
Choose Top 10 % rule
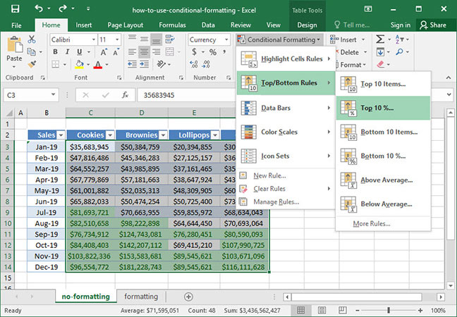pos(383,108)
